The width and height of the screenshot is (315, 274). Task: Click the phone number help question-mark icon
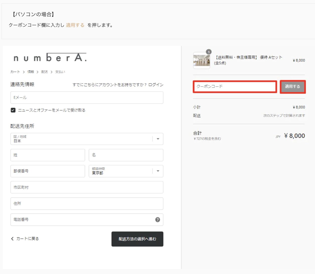(158, 220)
